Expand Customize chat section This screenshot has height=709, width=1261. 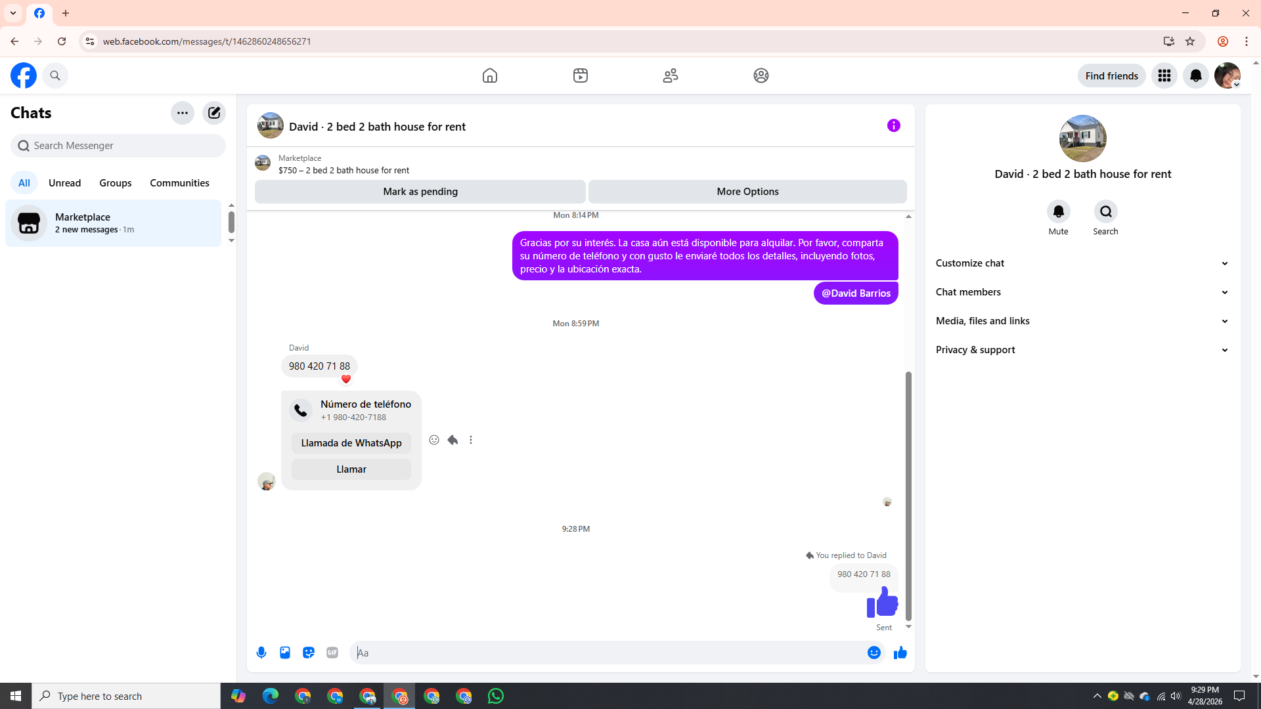[1082, 263]
